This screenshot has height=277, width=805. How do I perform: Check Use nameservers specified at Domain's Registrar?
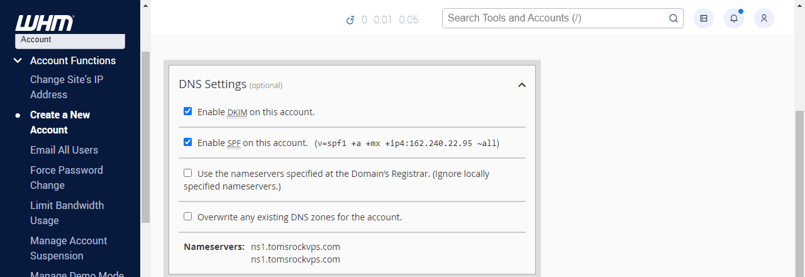coord(187,173)
